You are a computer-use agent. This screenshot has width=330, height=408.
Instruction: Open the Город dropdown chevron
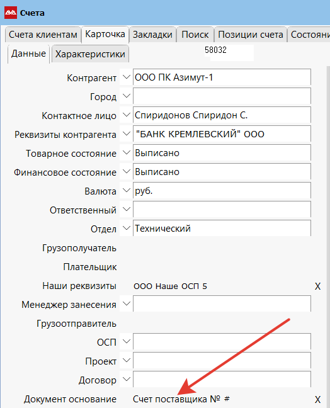[x=126, y=96]
